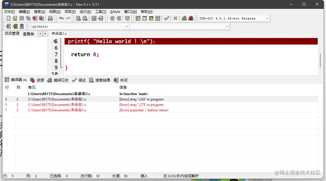Expand the (globals) scope dropdown
The width and height of the screenshot is (326, 181).
tap(79, 26)
